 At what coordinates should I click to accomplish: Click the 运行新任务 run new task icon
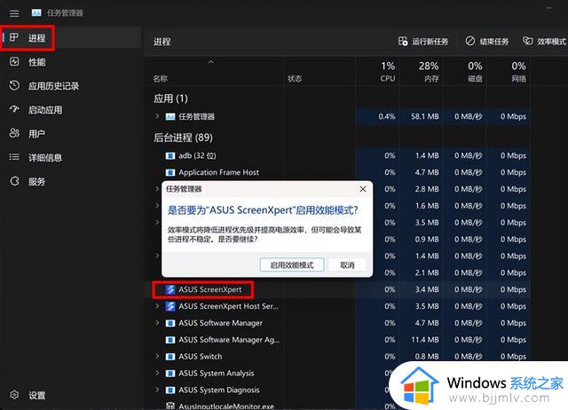tap(403, 41)
